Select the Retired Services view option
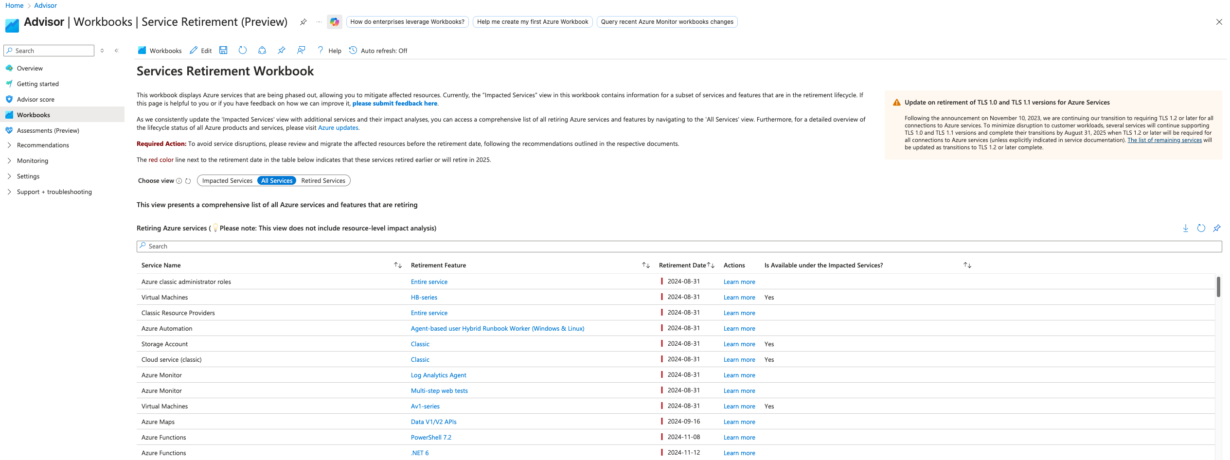 coord(323,181)
